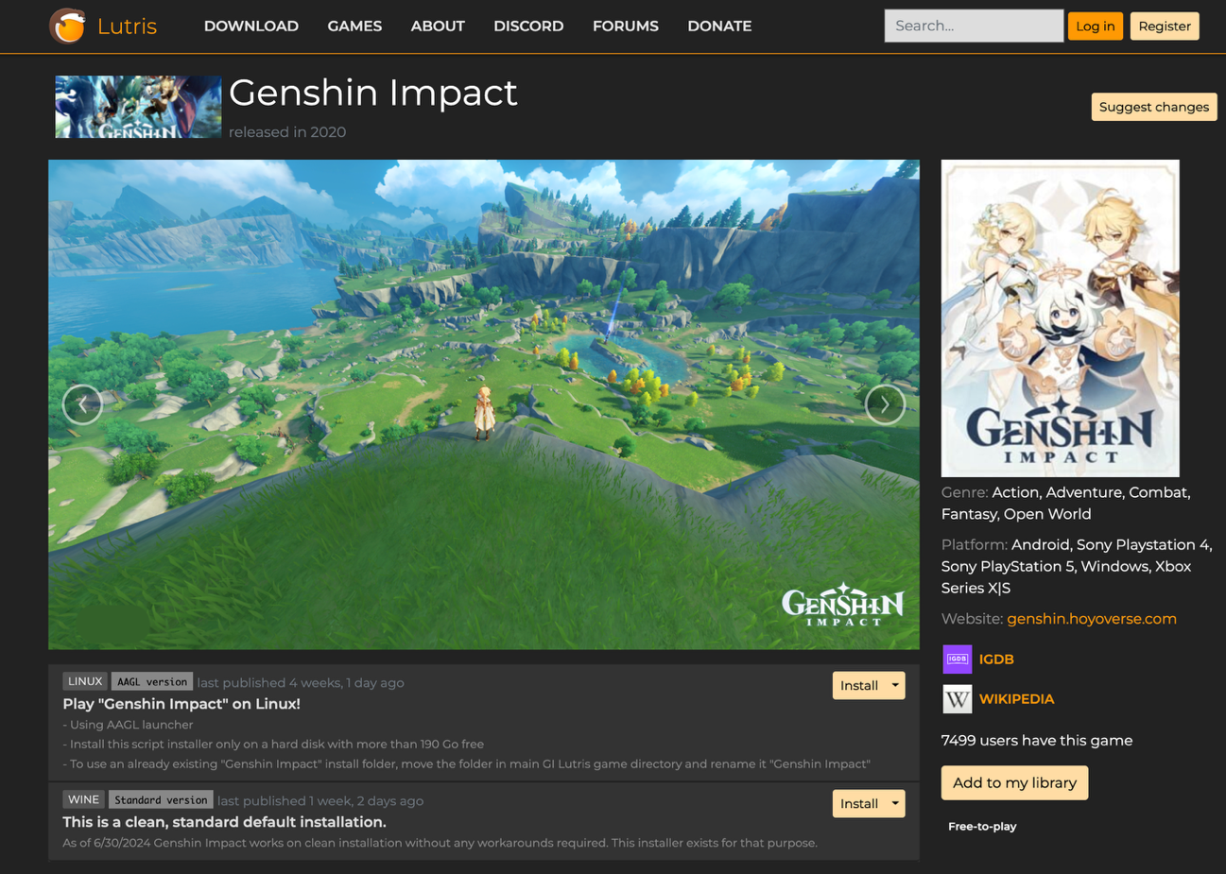Advance to next screenshot with right arrow
The height and width of the screenshot is (874, 1226).
tap(885, 403)
